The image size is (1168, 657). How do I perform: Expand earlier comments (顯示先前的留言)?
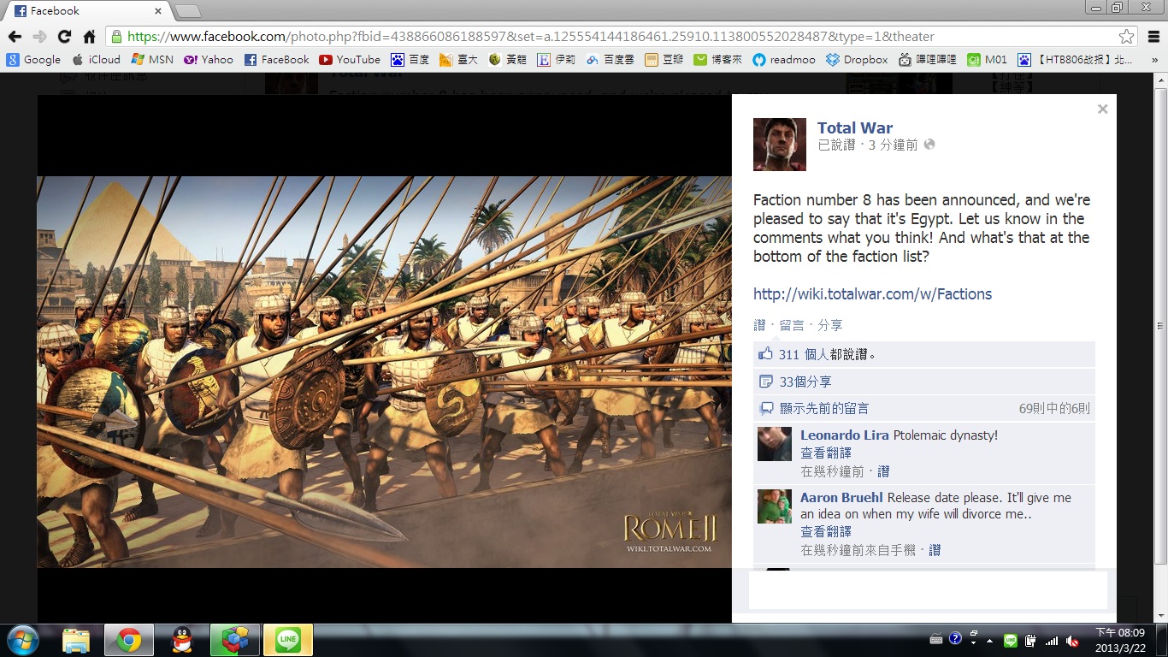click(x=824, y=409)
